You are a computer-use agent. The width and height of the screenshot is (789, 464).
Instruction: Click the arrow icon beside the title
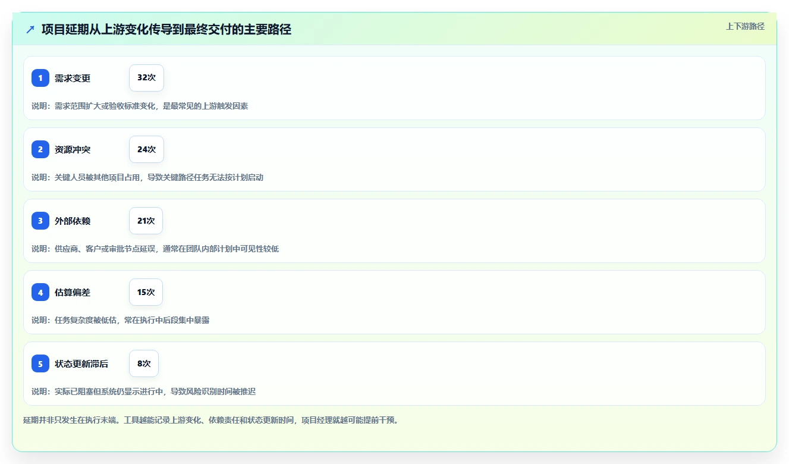coord(30,29)
